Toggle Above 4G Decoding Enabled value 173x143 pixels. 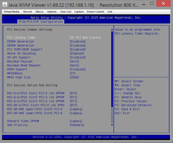(77, 54)
